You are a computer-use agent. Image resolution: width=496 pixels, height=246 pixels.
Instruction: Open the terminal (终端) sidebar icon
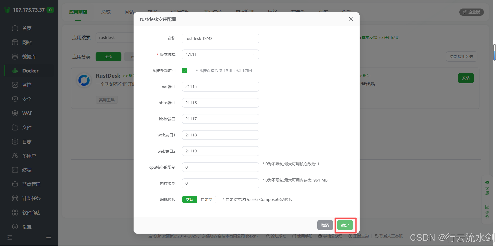pyautogui.click(x=15, y=170)
